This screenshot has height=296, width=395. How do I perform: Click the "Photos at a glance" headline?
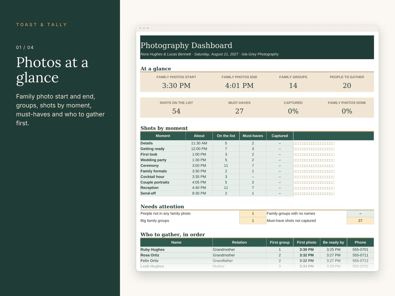coord(52,70)
